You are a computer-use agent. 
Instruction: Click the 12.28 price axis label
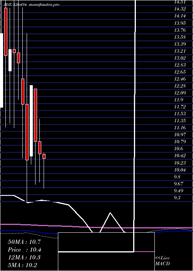(180, 86)
